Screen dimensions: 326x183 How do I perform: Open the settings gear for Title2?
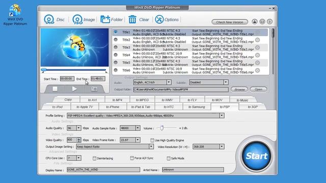click(x=257, y=40)
